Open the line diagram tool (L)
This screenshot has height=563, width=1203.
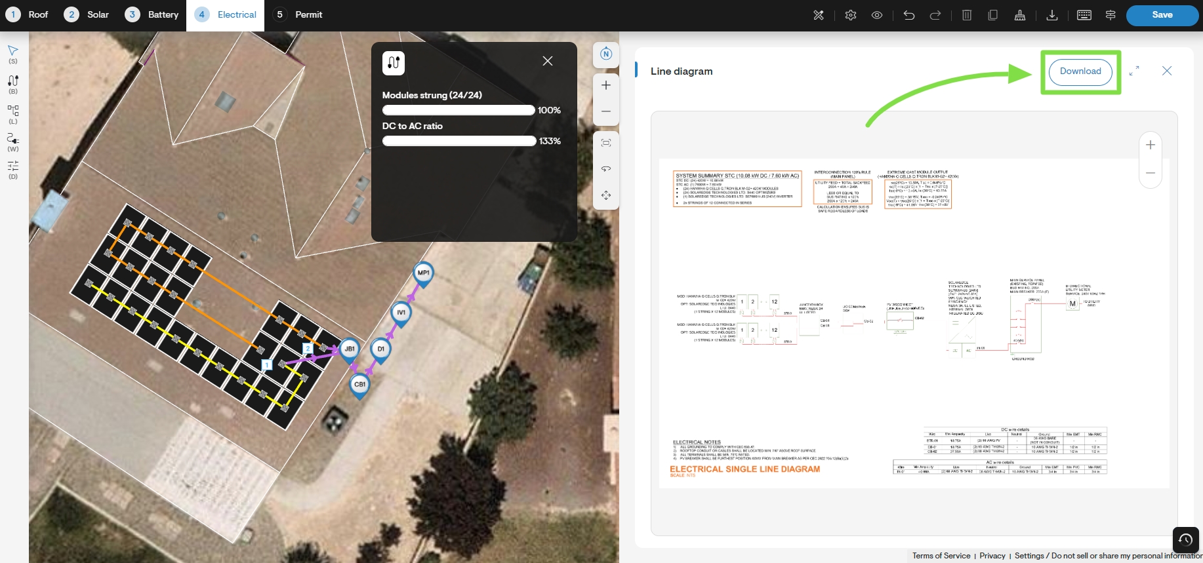(13, 114)
